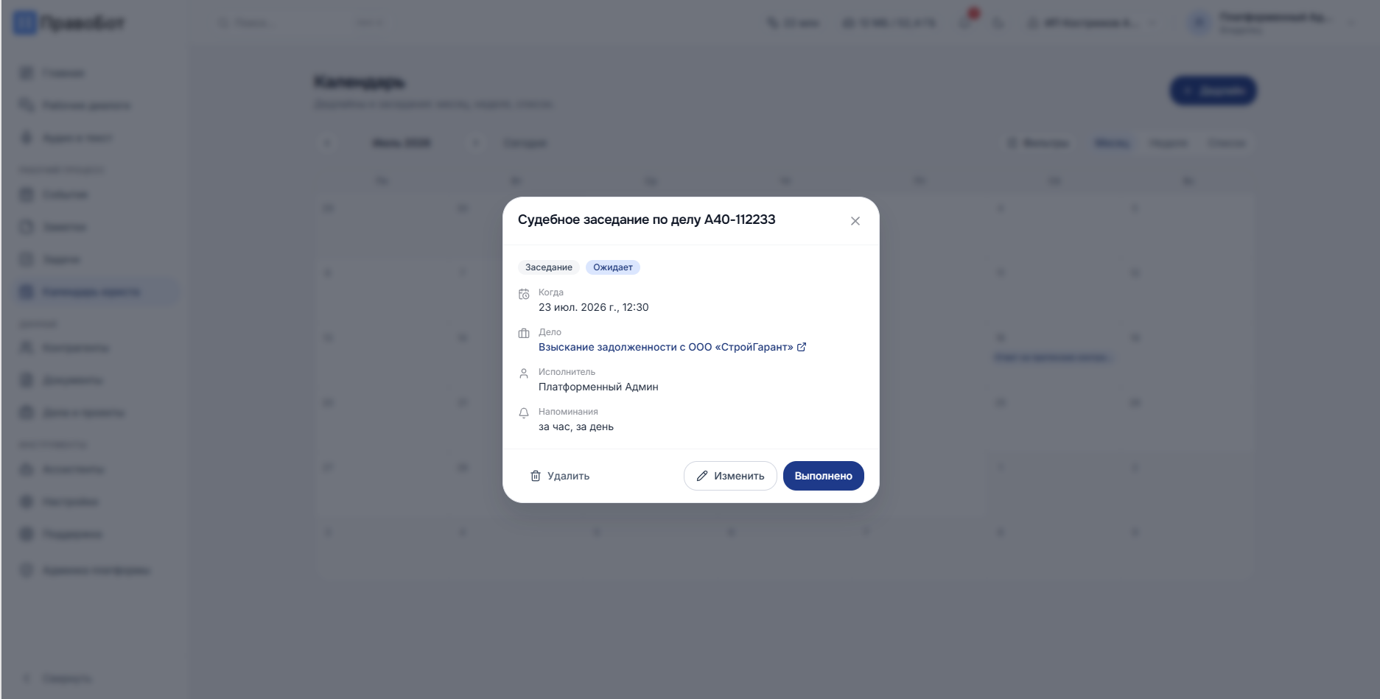
Task: Click the calendar-clock icon beside Когда
Action: pos(524,294)
